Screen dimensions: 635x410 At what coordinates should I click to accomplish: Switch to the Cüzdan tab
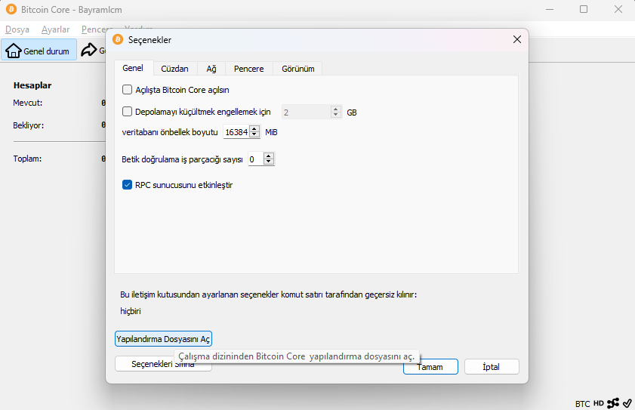175,69
